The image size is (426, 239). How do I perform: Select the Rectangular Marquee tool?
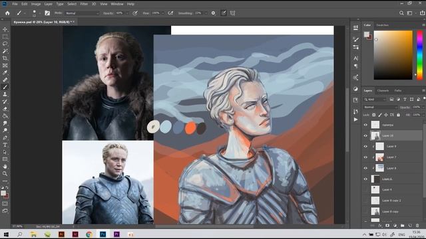[x=5, y=37]
